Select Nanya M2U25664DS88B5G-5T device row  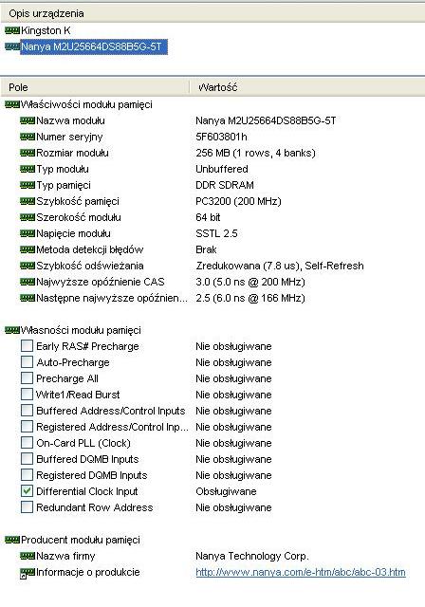94,46
